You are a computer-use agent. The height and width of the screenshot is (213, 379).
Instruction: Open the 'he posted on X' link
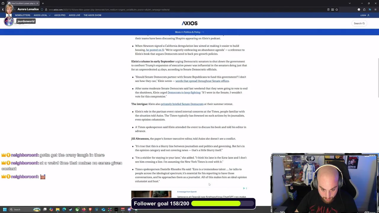pos(155,50)
